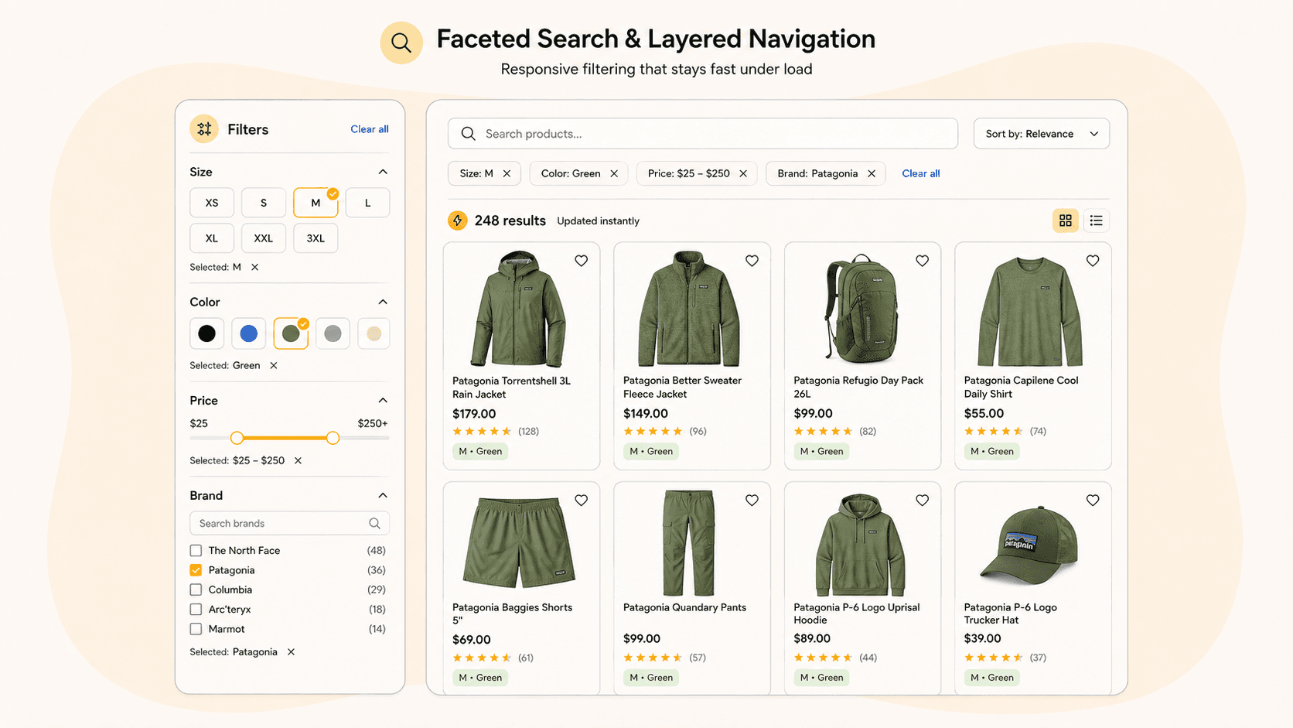1293x728 pixels.
Task: Open Patagonia Baggies Shorts 5" title
Action: click(x=512, y=614)
